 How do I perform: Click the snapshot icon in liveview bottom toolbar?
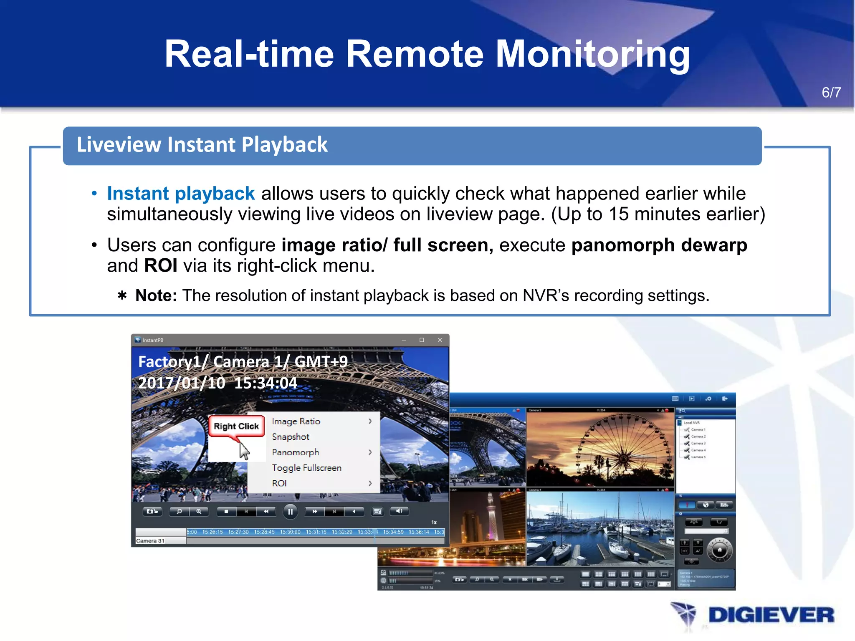[x=459, y=579]
